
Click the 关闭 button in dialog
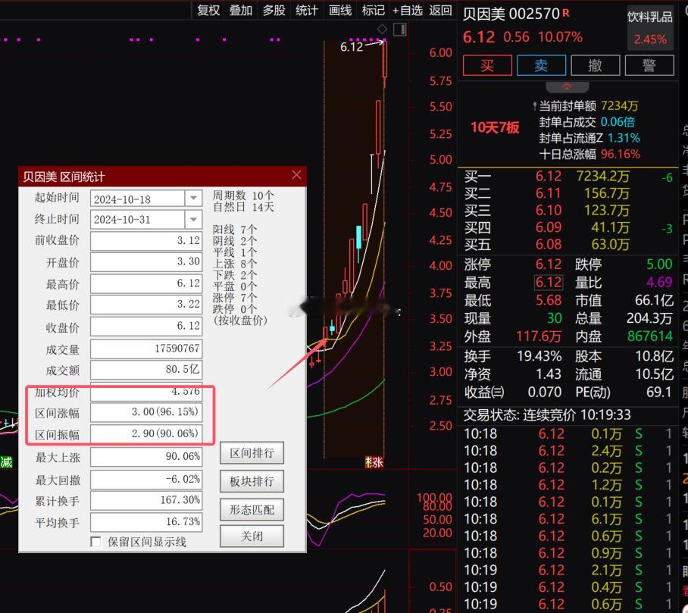252,536
